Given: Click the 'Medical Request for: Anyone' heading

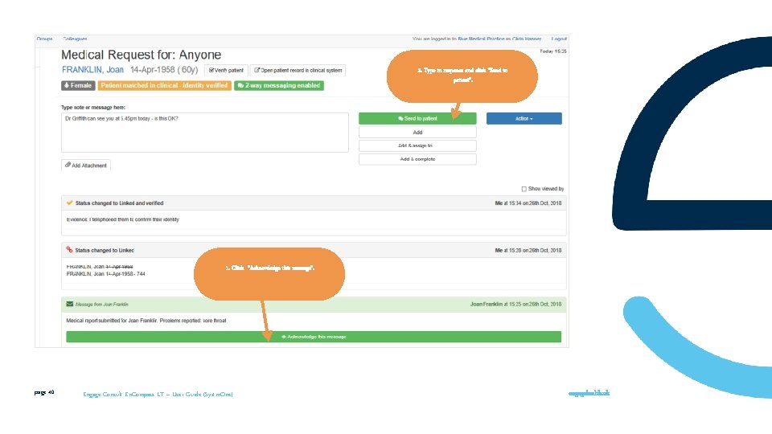Looking at the screenshot, I should click(142, 55).
